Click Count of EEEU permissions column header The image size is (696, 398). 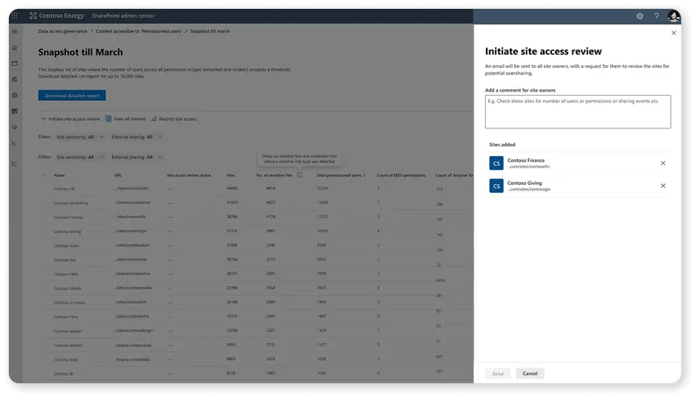(401, 175)
